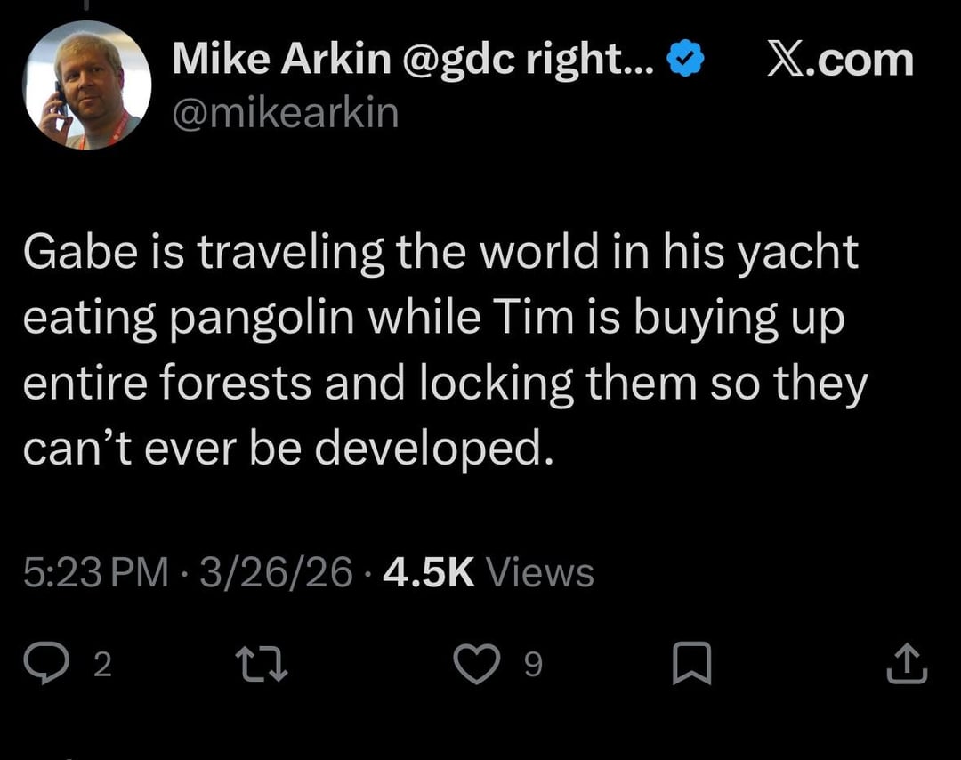Click the reply count number 2
Screen dimensions: 961x760
coord(102,665)
